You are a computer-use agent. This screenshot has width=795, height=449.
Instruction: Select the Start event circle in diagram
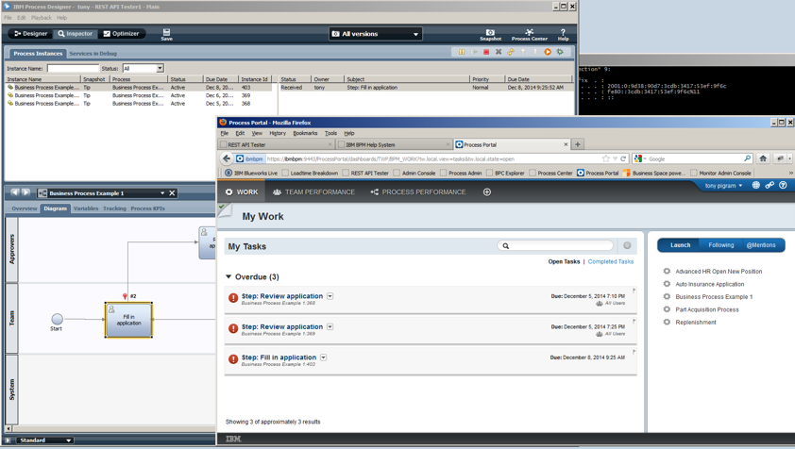point(58,319)
